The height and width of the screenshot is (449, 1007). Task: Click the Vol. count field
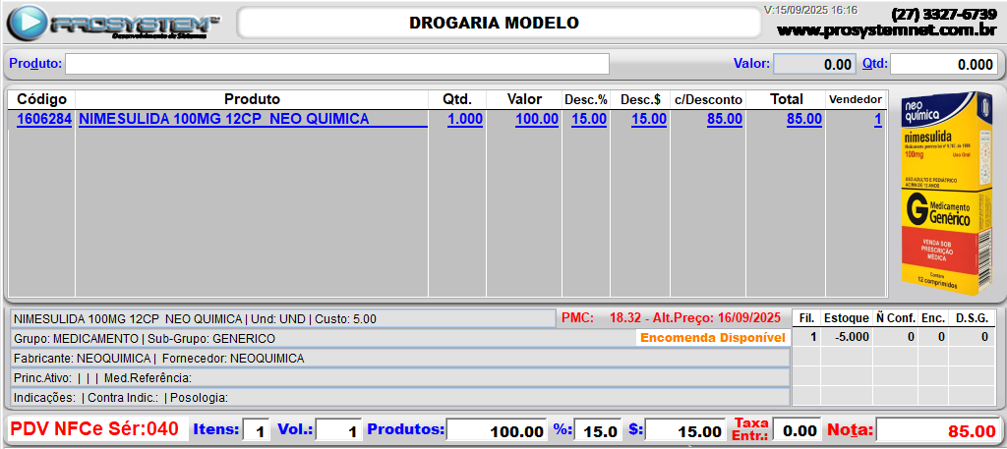[x=339, y=430]
